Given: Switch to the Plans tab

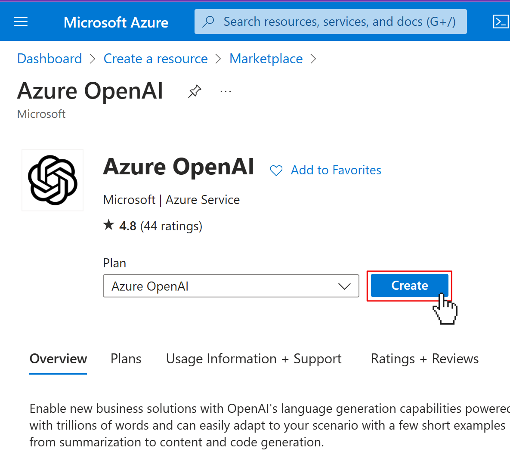Looking at the screenshot, I should (x=126, y=359).
